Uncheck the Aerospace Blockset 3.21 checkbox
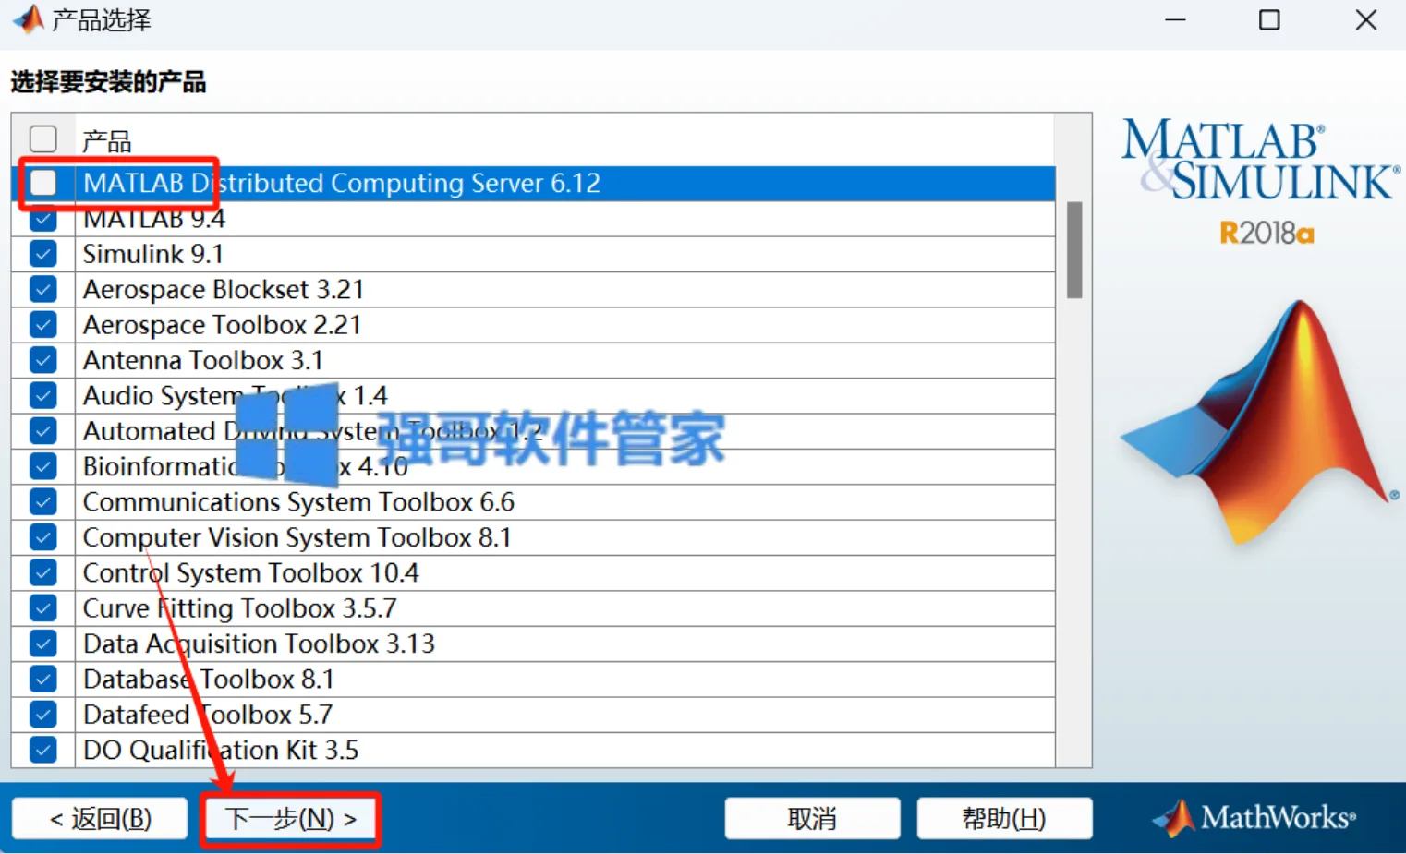The image size is (1406, 854). [x=43, y=289]
